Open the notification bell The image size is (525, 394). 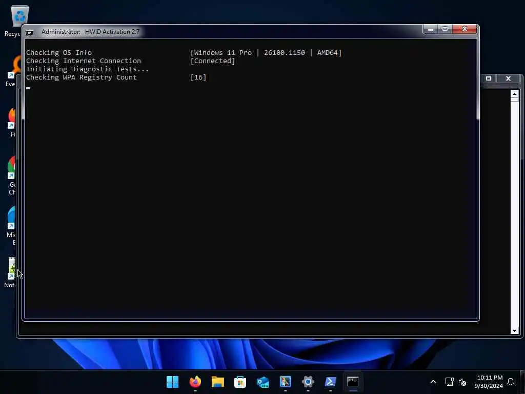click(511, 382)
